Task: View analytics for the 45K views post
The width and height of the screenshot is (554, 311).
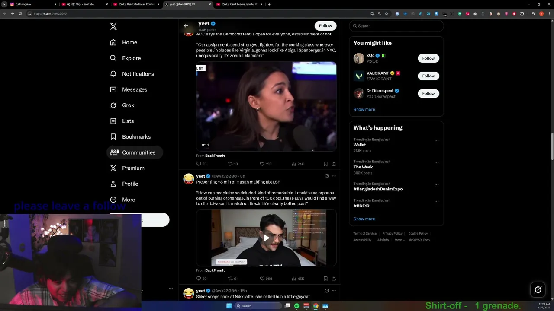Action: pyautogui.click(x=298, y=279)
